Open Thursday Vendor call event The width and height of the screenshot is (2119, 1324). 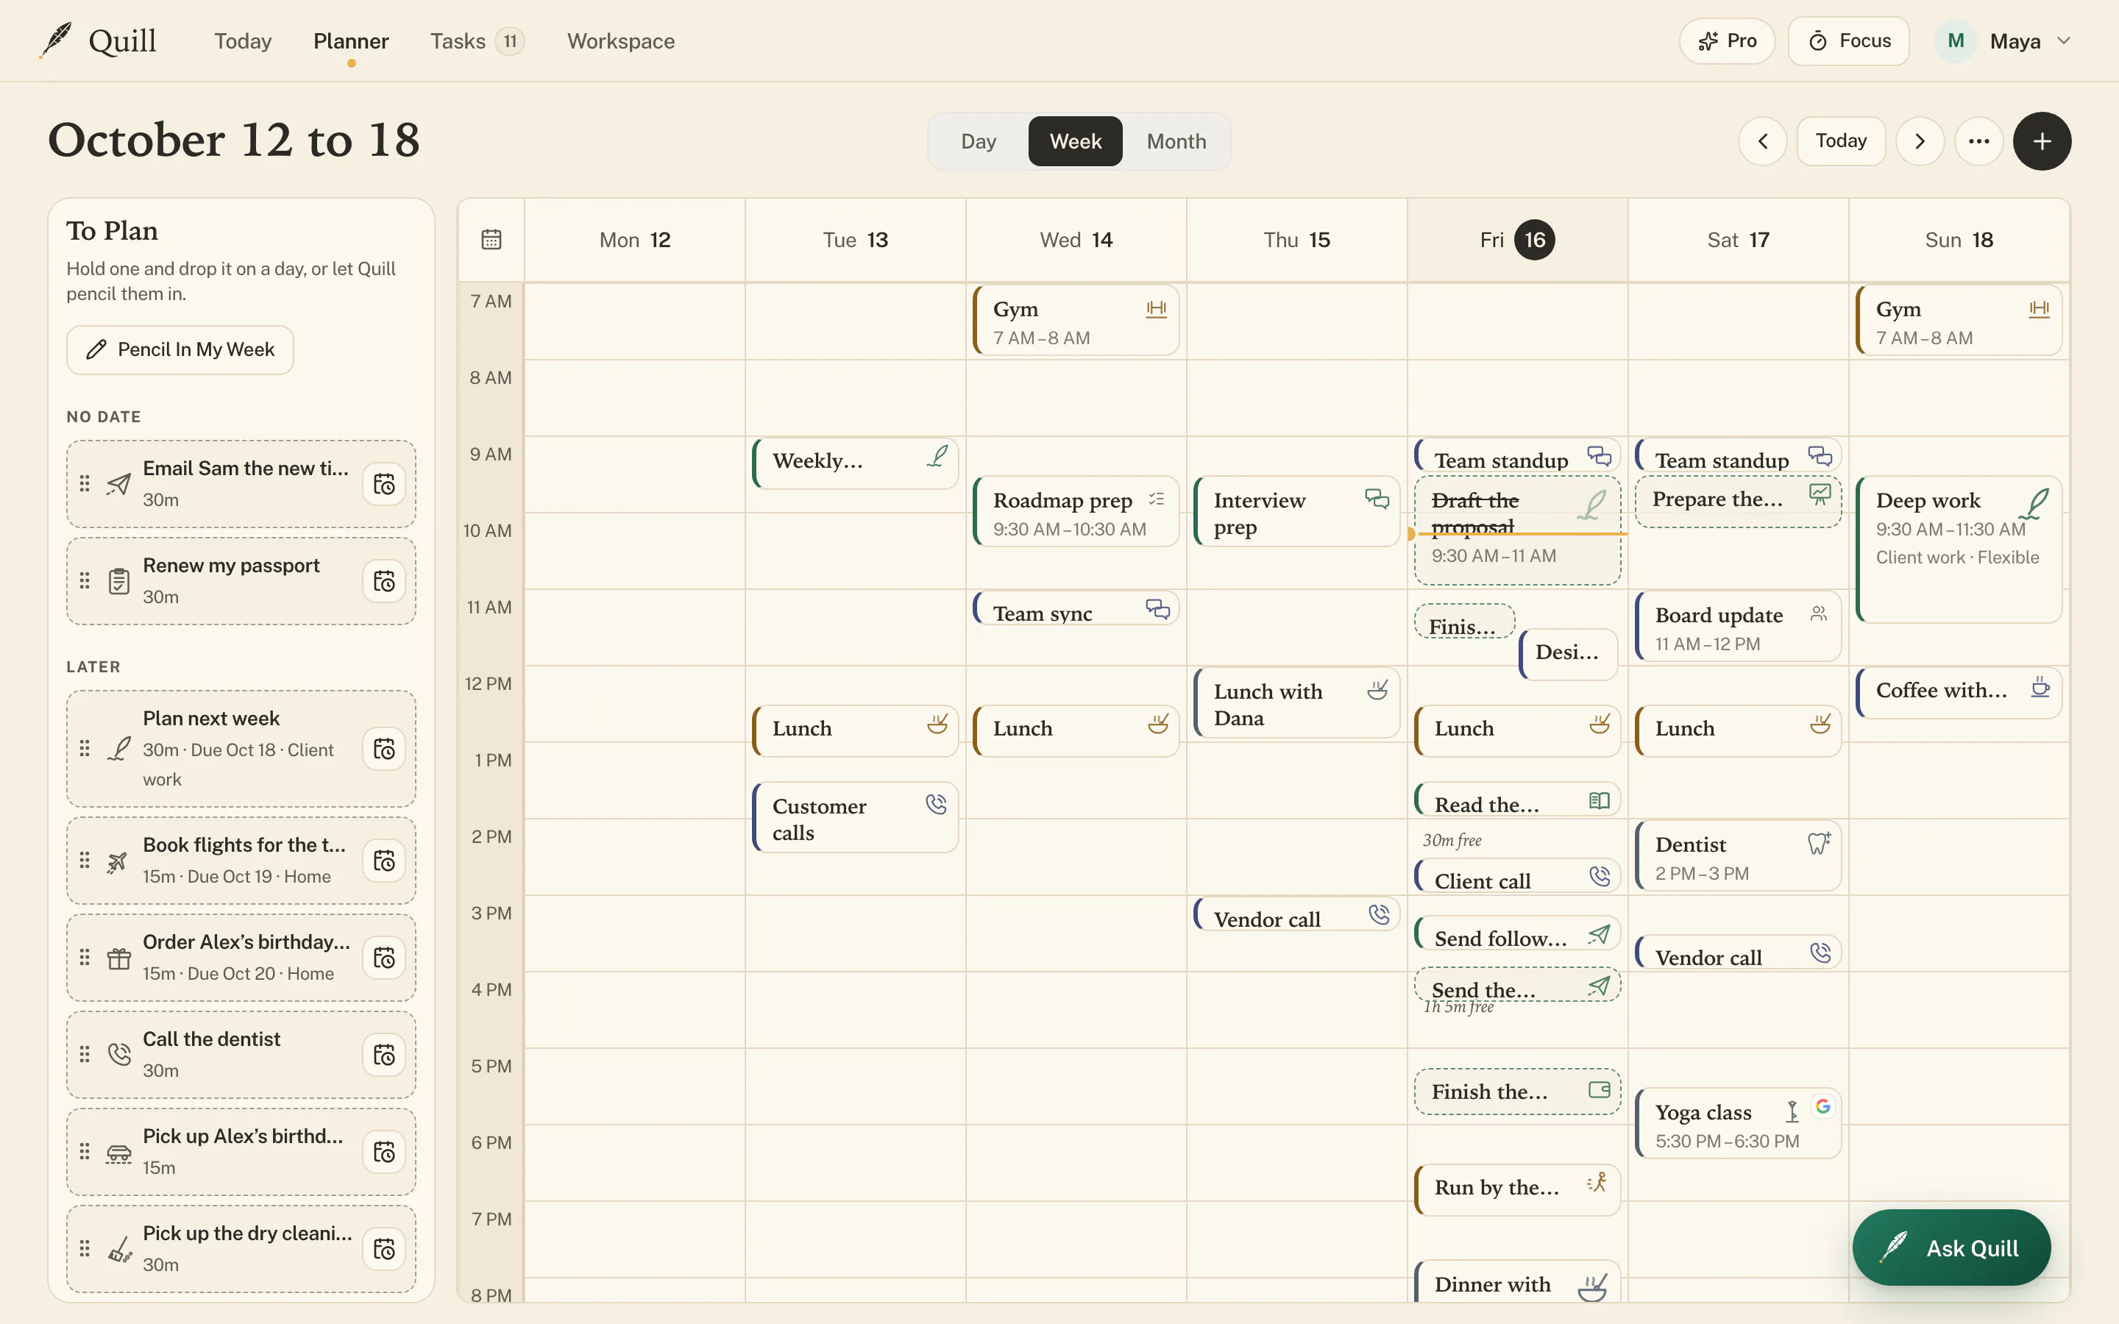(1297, 915)
